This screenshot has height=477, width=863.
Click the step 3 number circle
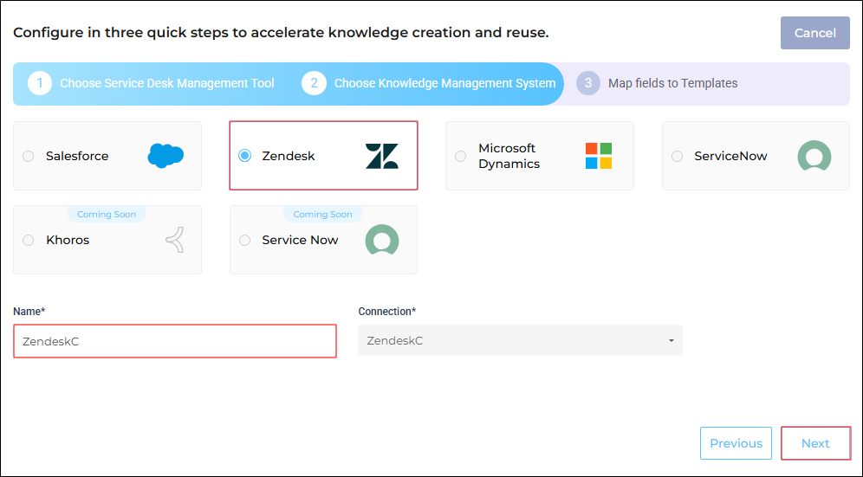point(587,84)
